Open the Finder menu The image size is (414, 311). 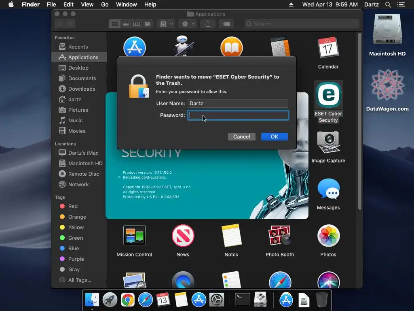[31, 4]
